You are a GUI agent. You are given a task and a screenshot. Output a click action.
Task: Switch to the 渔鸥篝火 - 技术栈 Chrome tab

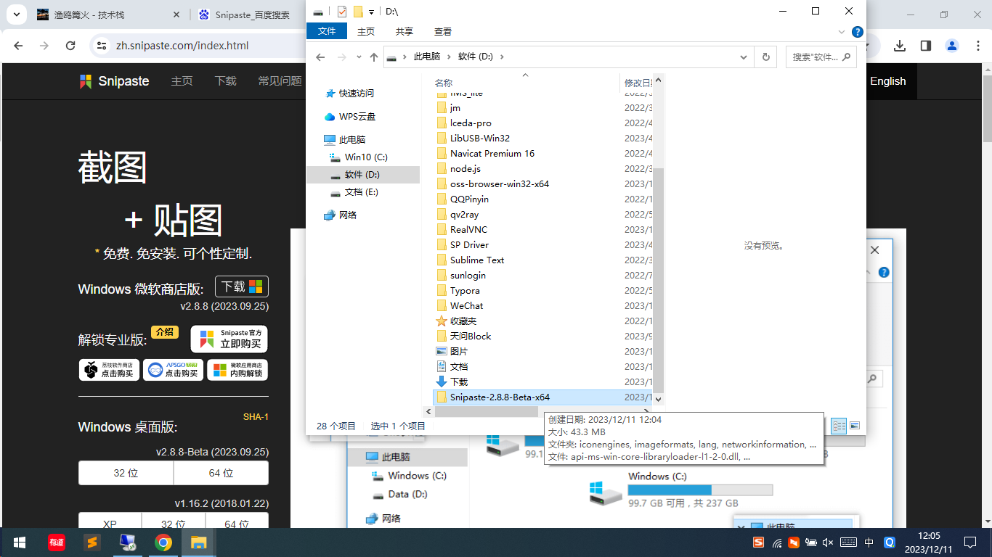click(109, 15)
